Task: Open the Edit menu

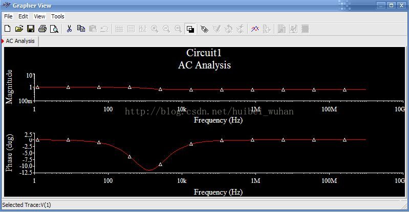Action: coord(23,16)
